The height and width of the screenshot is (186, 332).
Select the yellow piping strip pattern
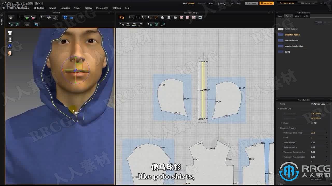point(203,90)
